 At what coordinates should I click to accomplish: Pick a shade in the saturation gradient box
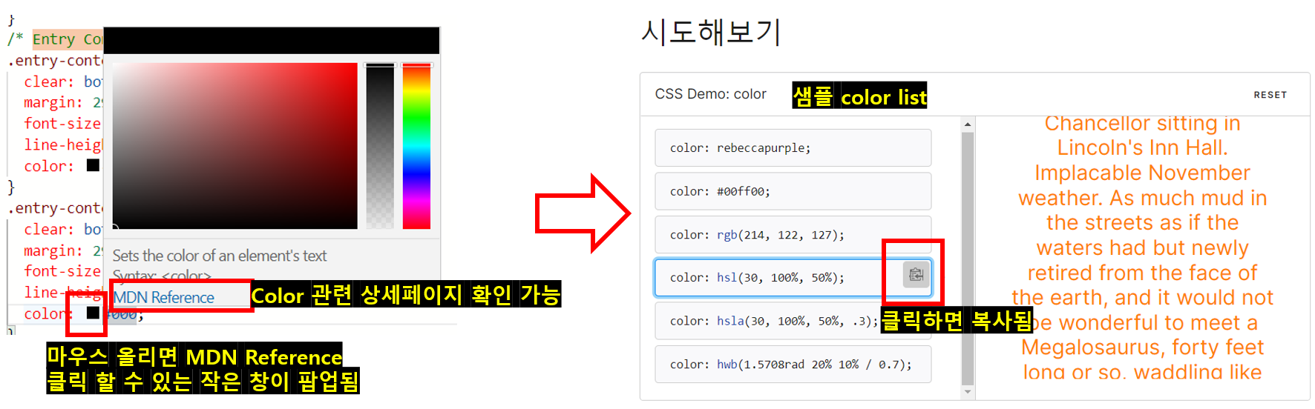click(235, 146)
